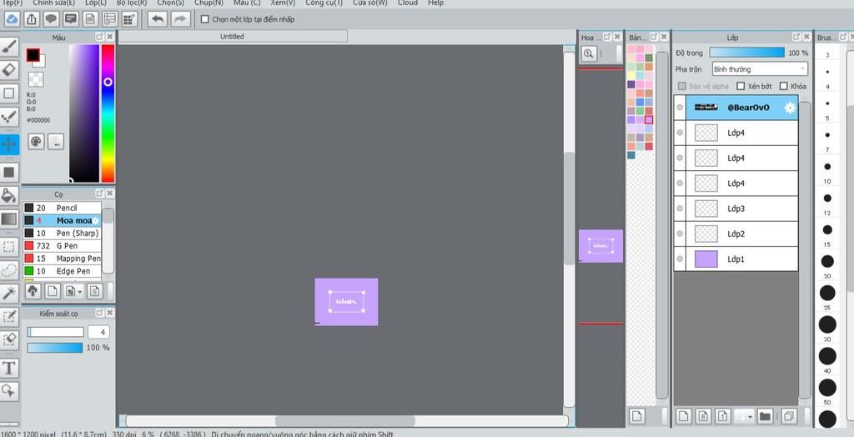Image resolution: width=854 pixels, height=437 pixels.
Task: Add a script brush
Action: pos(95,291)
